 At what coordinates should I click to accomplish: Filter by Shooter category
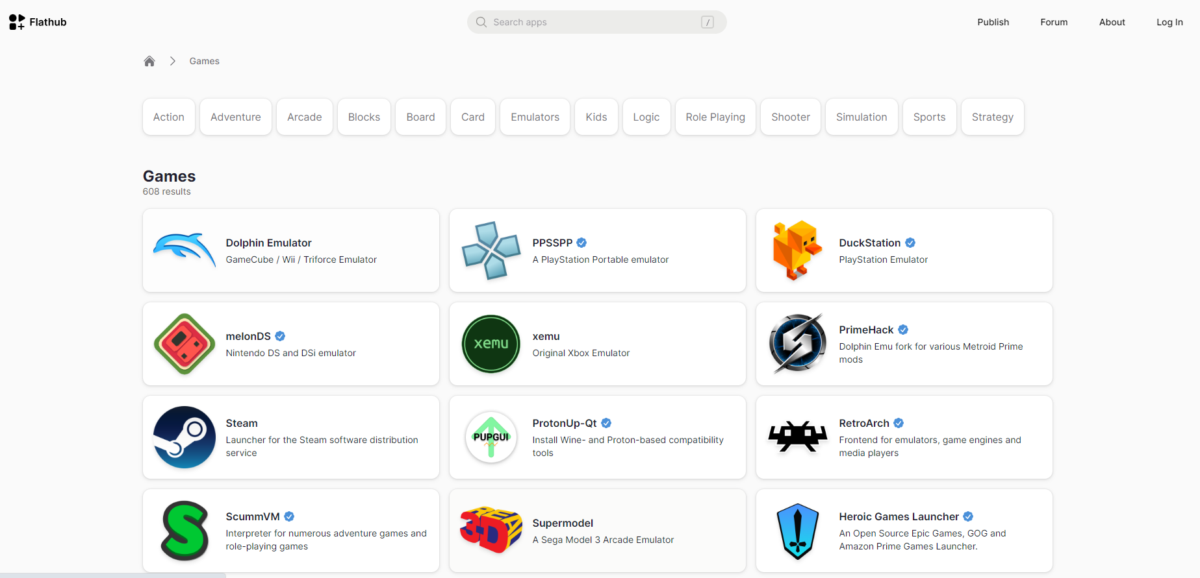pos(791,117)
